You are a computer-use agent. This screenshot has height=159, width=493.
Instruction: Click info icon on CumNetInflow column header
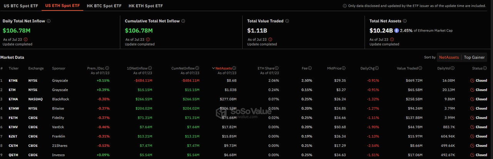pyautogui.click(x=197, y=68)
